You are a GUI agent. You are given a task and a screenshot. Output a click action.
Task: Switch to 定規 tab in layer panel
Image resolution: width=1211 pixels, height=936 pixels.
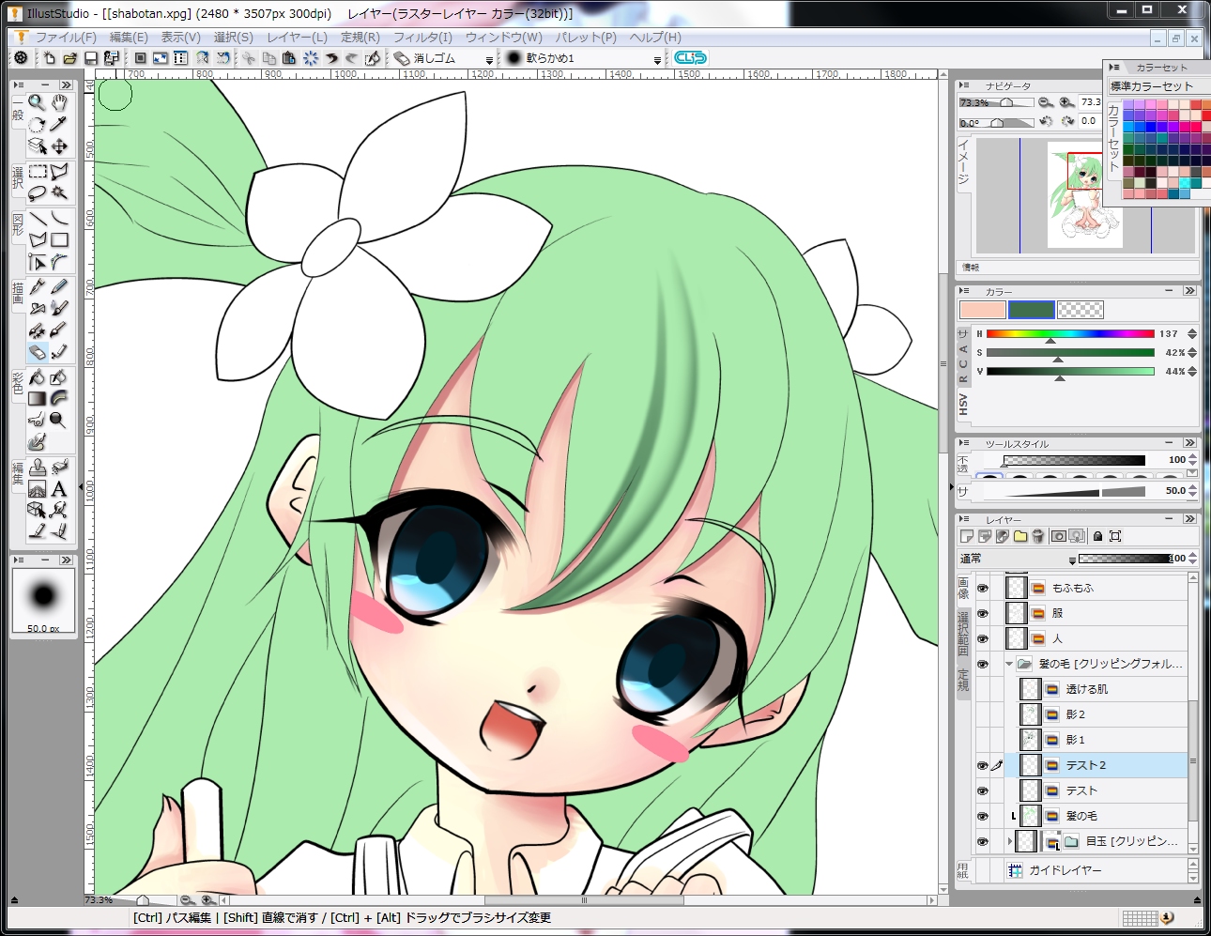point(963,681)
